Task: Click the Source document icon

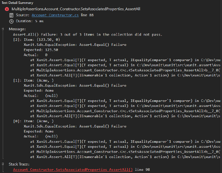Action: point(11,15)
